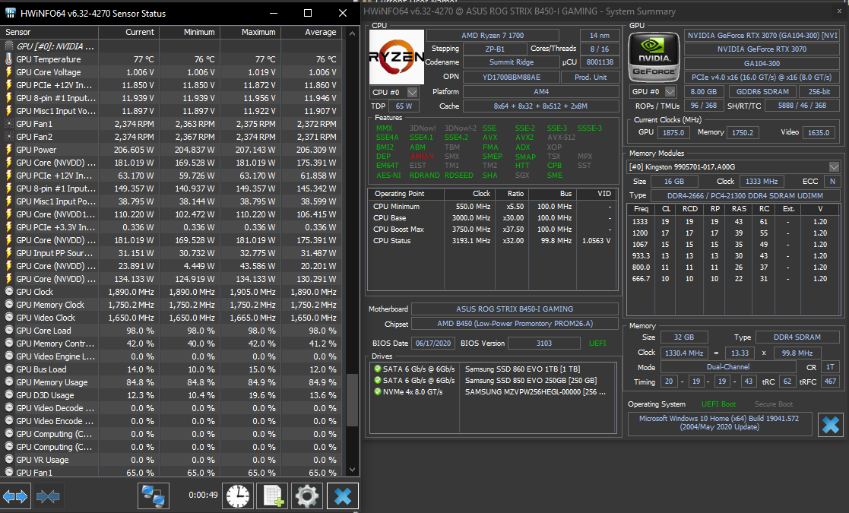Click the UEFI indicator next to BIOS Version
Screen dimensions: 849x513
coord(597,343)
